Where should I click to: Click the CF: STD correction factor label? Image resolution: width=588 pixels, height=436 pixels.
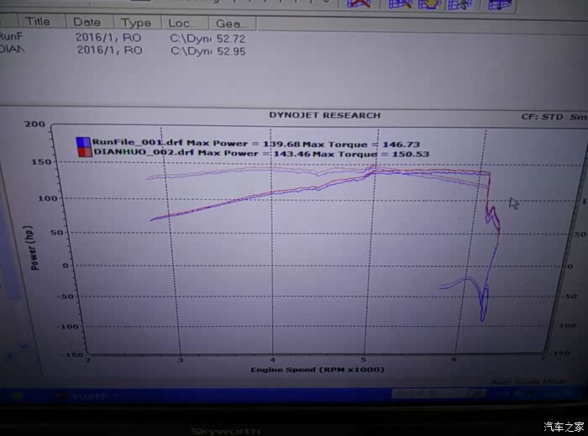(x=543, y=117)
